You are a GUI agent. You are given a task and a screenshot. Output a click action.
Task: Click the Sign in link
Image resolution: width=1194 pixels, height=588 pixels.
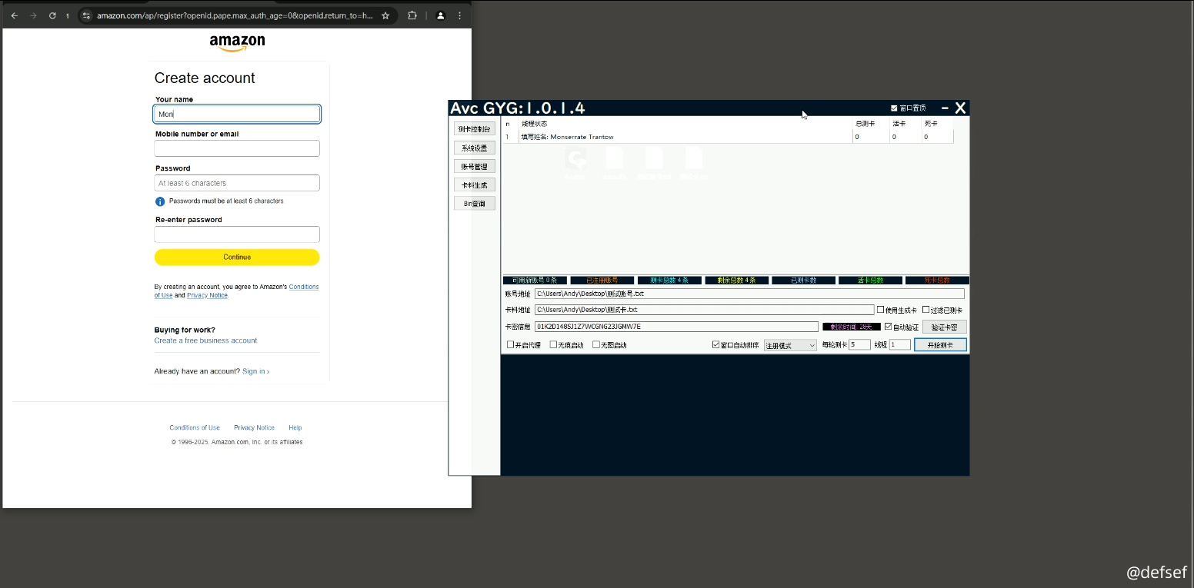255,371
